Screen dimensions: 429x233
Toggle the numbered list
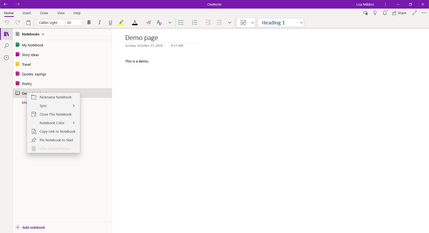point(195,23)
